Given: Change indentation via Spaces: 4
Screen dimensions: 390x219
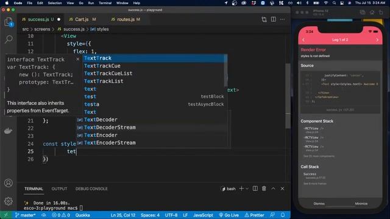Looking at the screenshot, I should tap(150, 215).
